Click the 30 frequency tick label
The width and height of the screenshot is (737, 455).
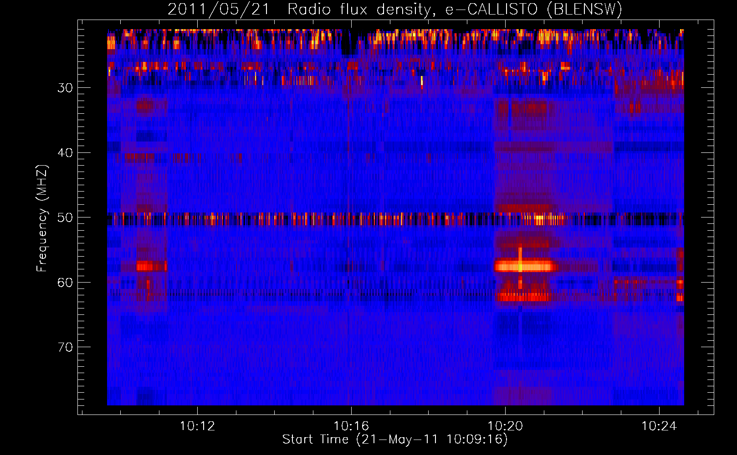65,88
